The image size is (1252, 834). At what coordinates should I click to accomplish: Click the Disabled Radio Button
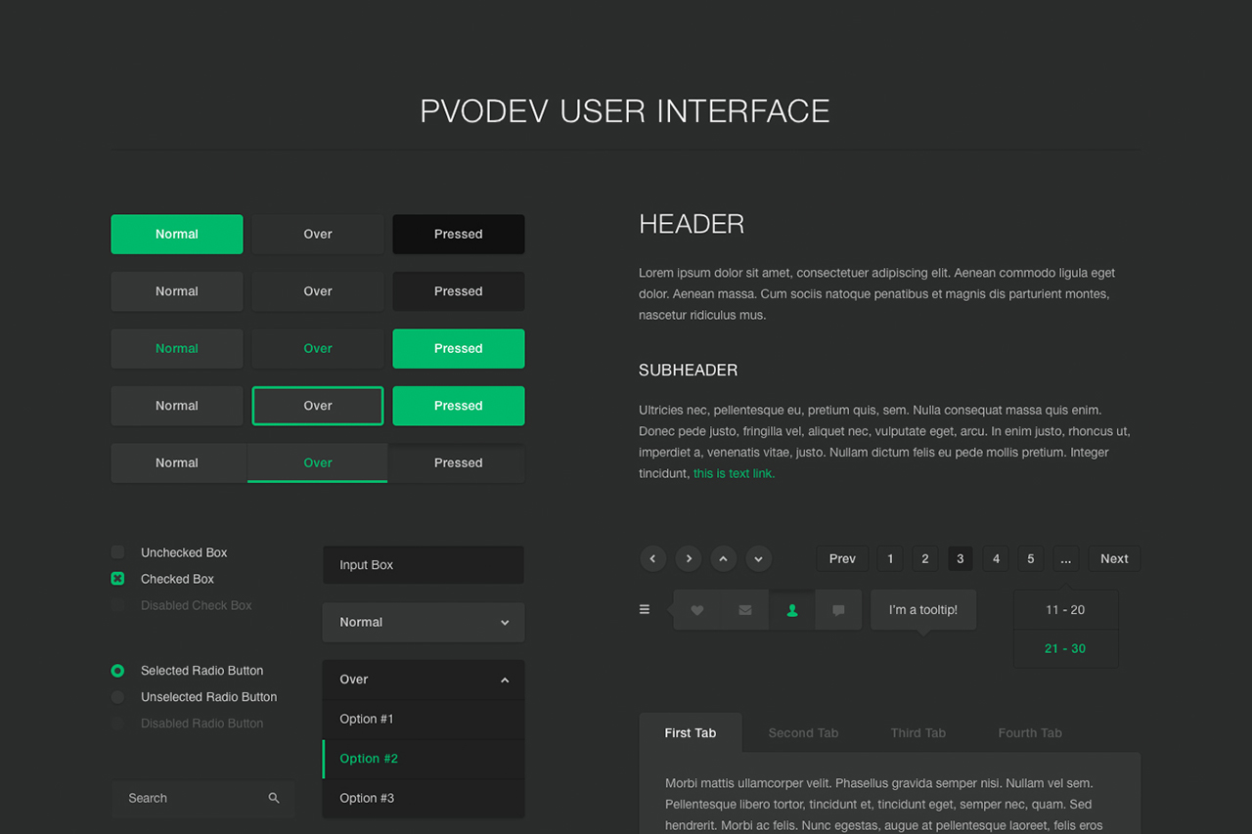tap(117, 724)
